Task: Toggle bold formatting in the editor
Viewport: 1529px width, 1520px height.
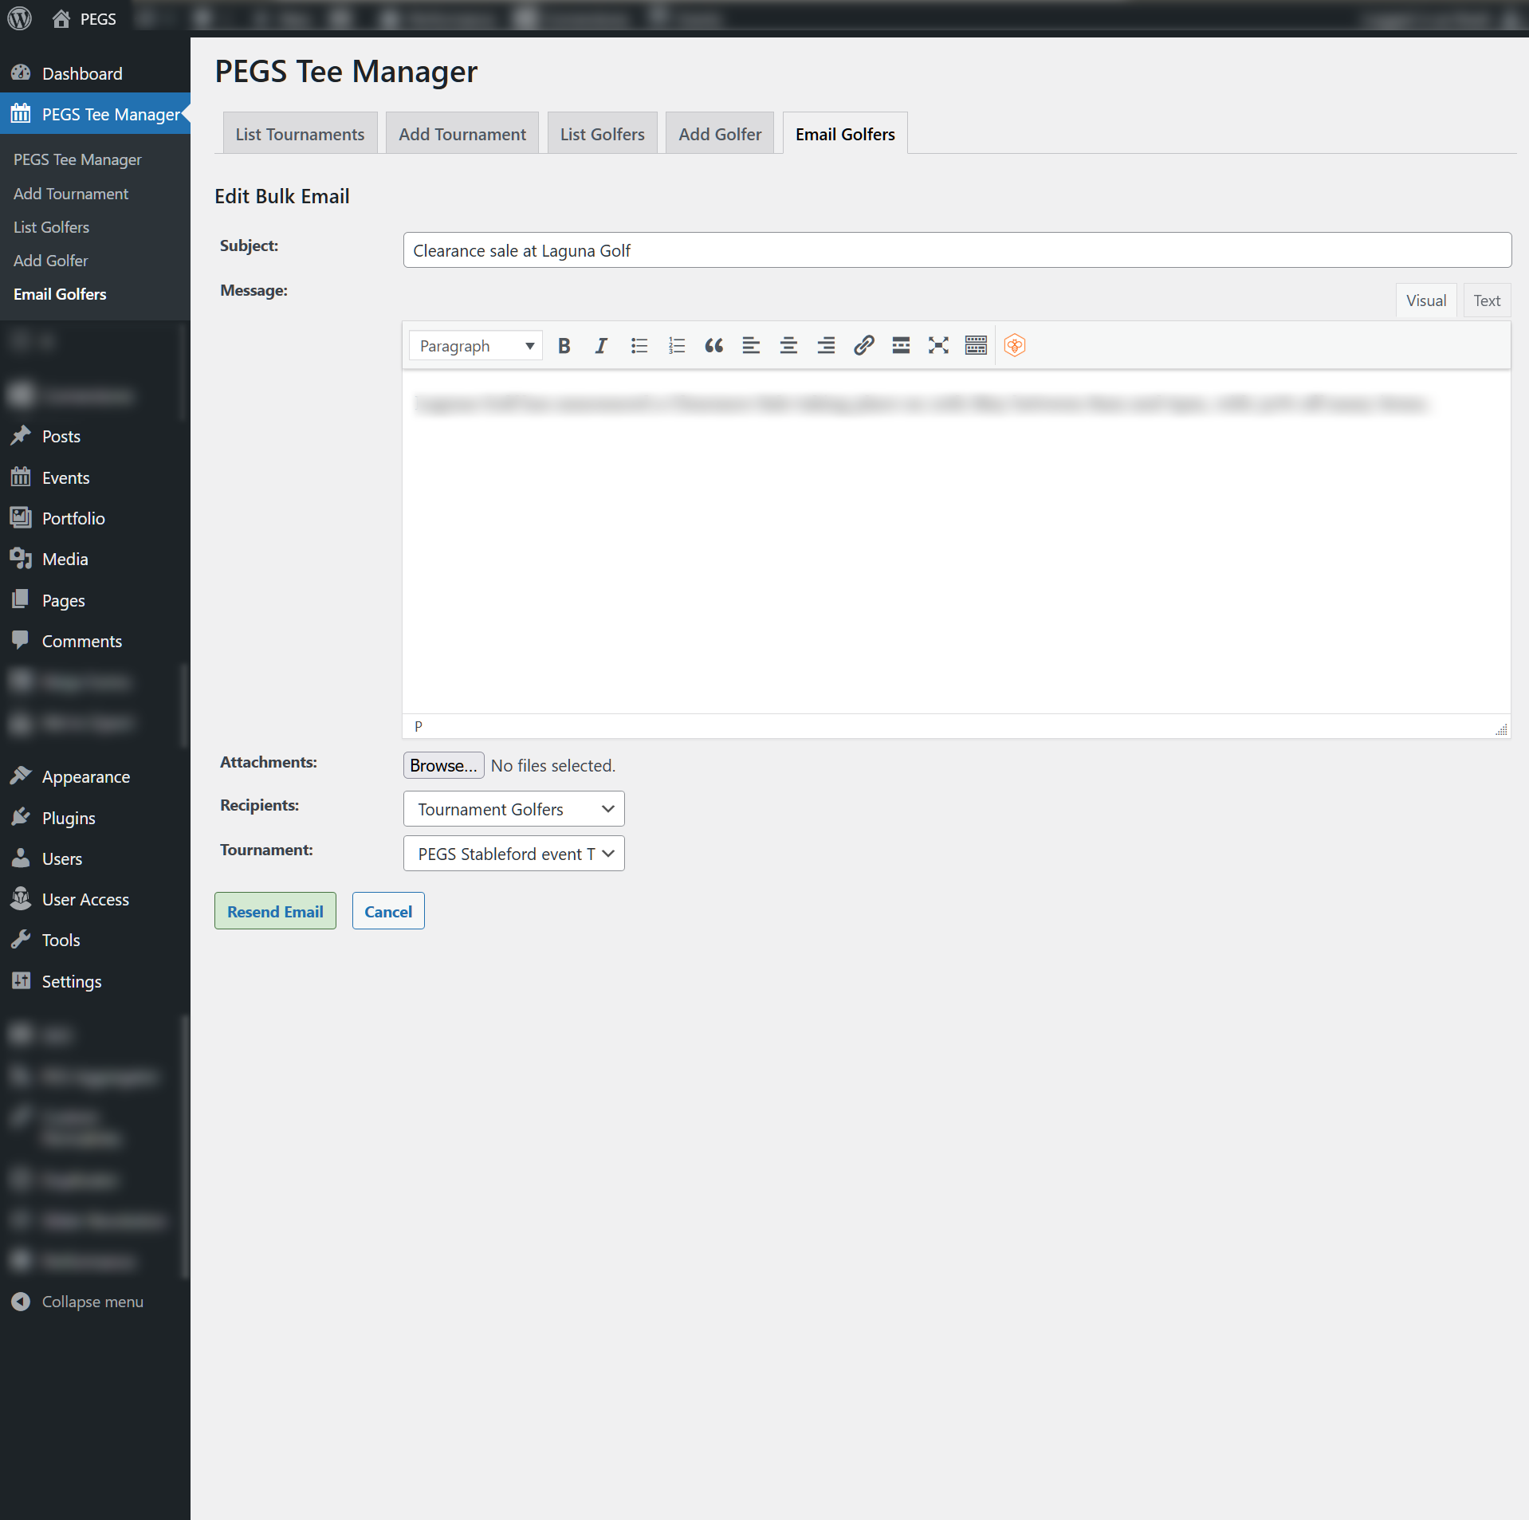Action: coord(564,346)
